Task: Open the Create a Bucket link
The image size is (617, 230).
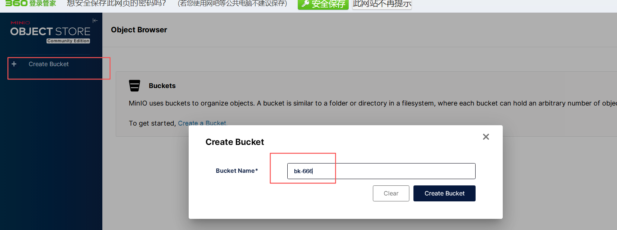Action: (x=202, y=123)
